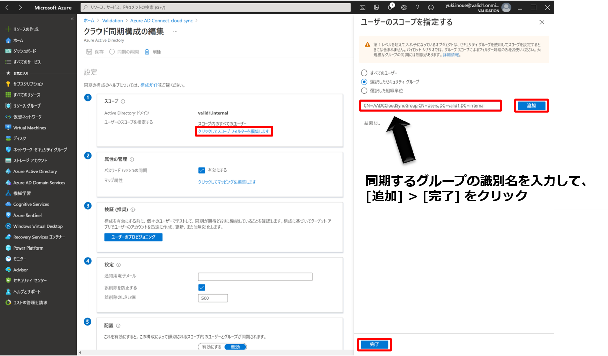Select 有効にする toggle option
The height and width of the screenshot is (356, 608).
pos(212,347)
